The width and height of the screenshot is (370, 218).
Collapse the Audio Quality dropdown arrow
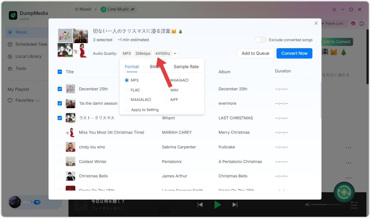(x=175, y=53)
